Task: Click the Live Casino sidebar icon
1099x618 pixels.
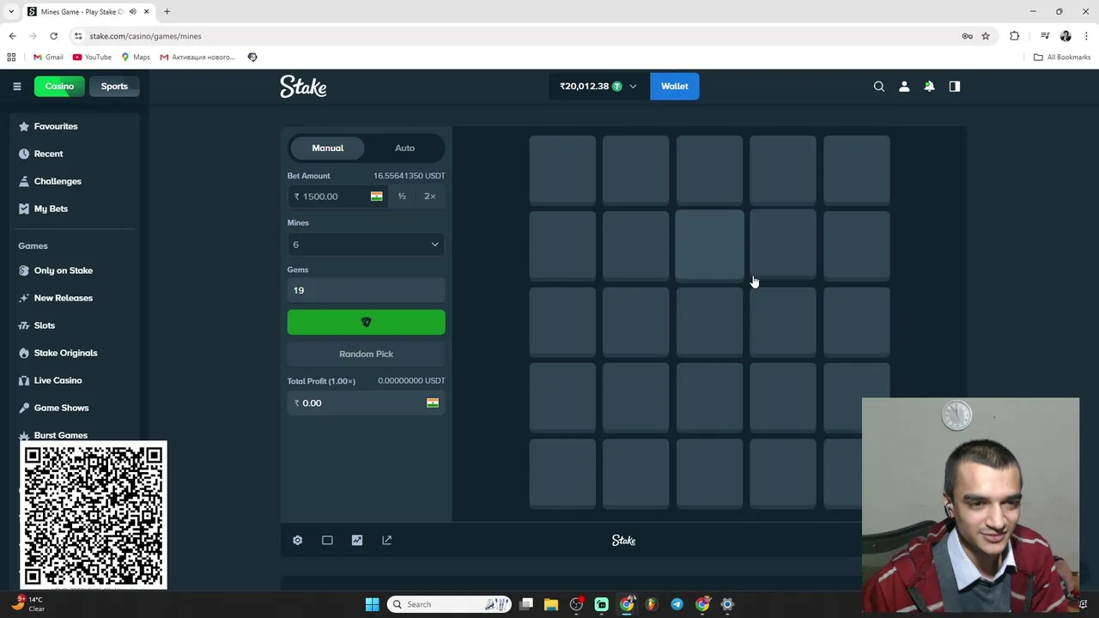Action: [24, 380]
